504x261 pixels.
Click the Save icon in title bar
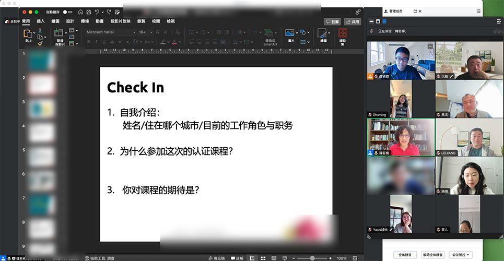pos(89,11)
